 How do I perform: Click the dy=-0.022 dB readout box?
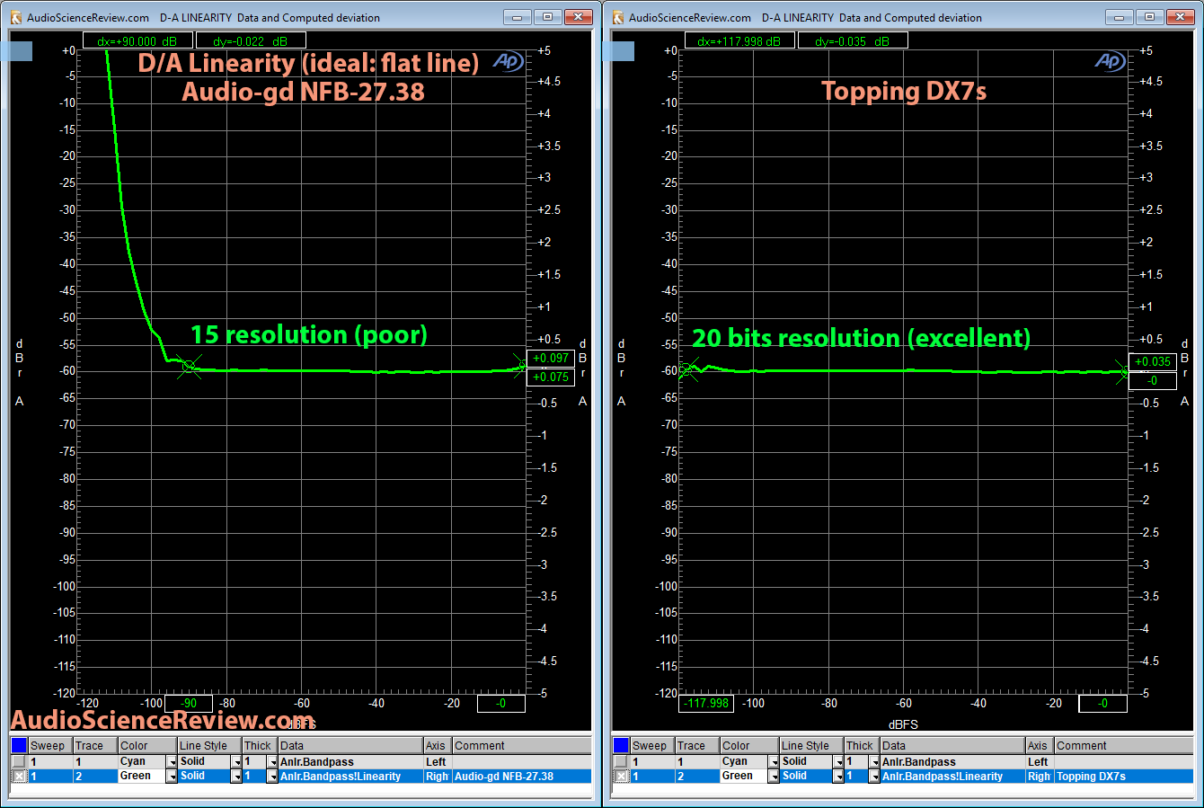[250, 40]
